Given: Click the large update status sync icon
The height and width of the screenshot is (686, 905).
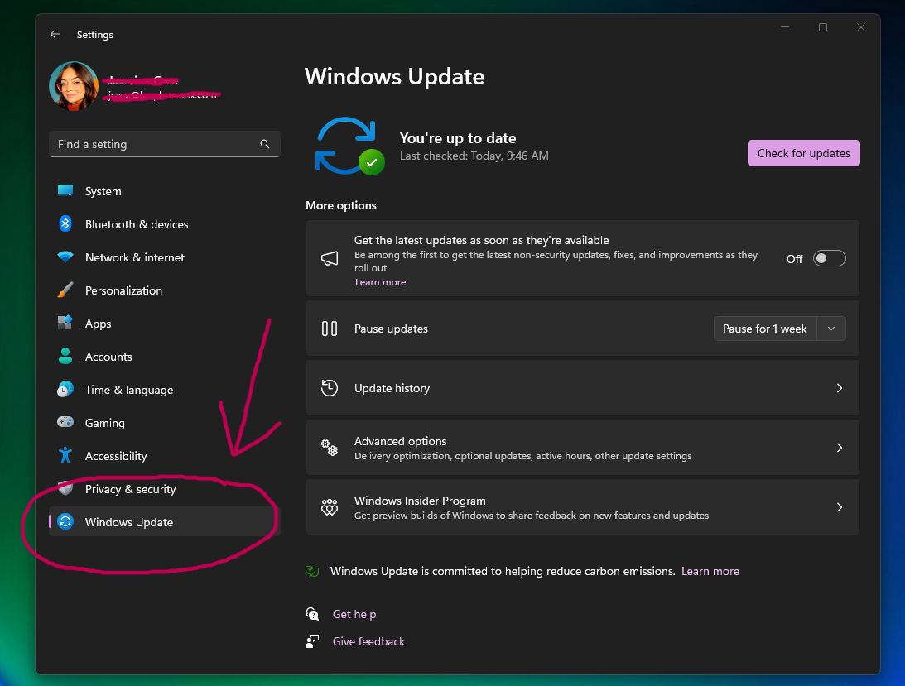Looking at the screenshot, I should [349, 146].
